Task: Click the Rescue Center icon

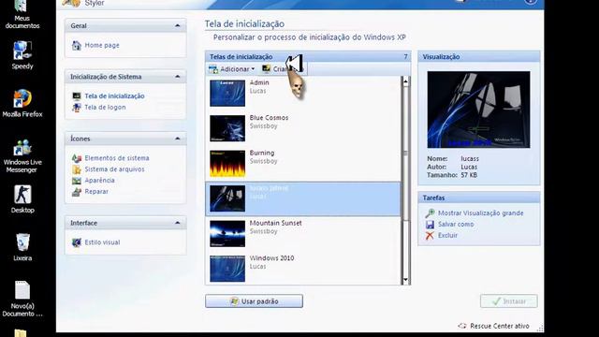Action: pos(462,326)
